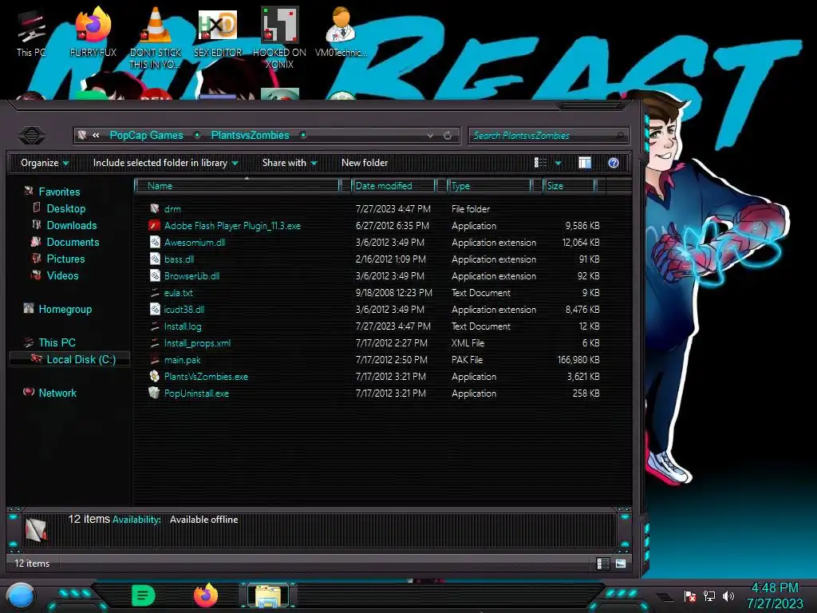Click the New folder button
The height and width of the screenshot is (613, 817).
[x=365, y=163]
